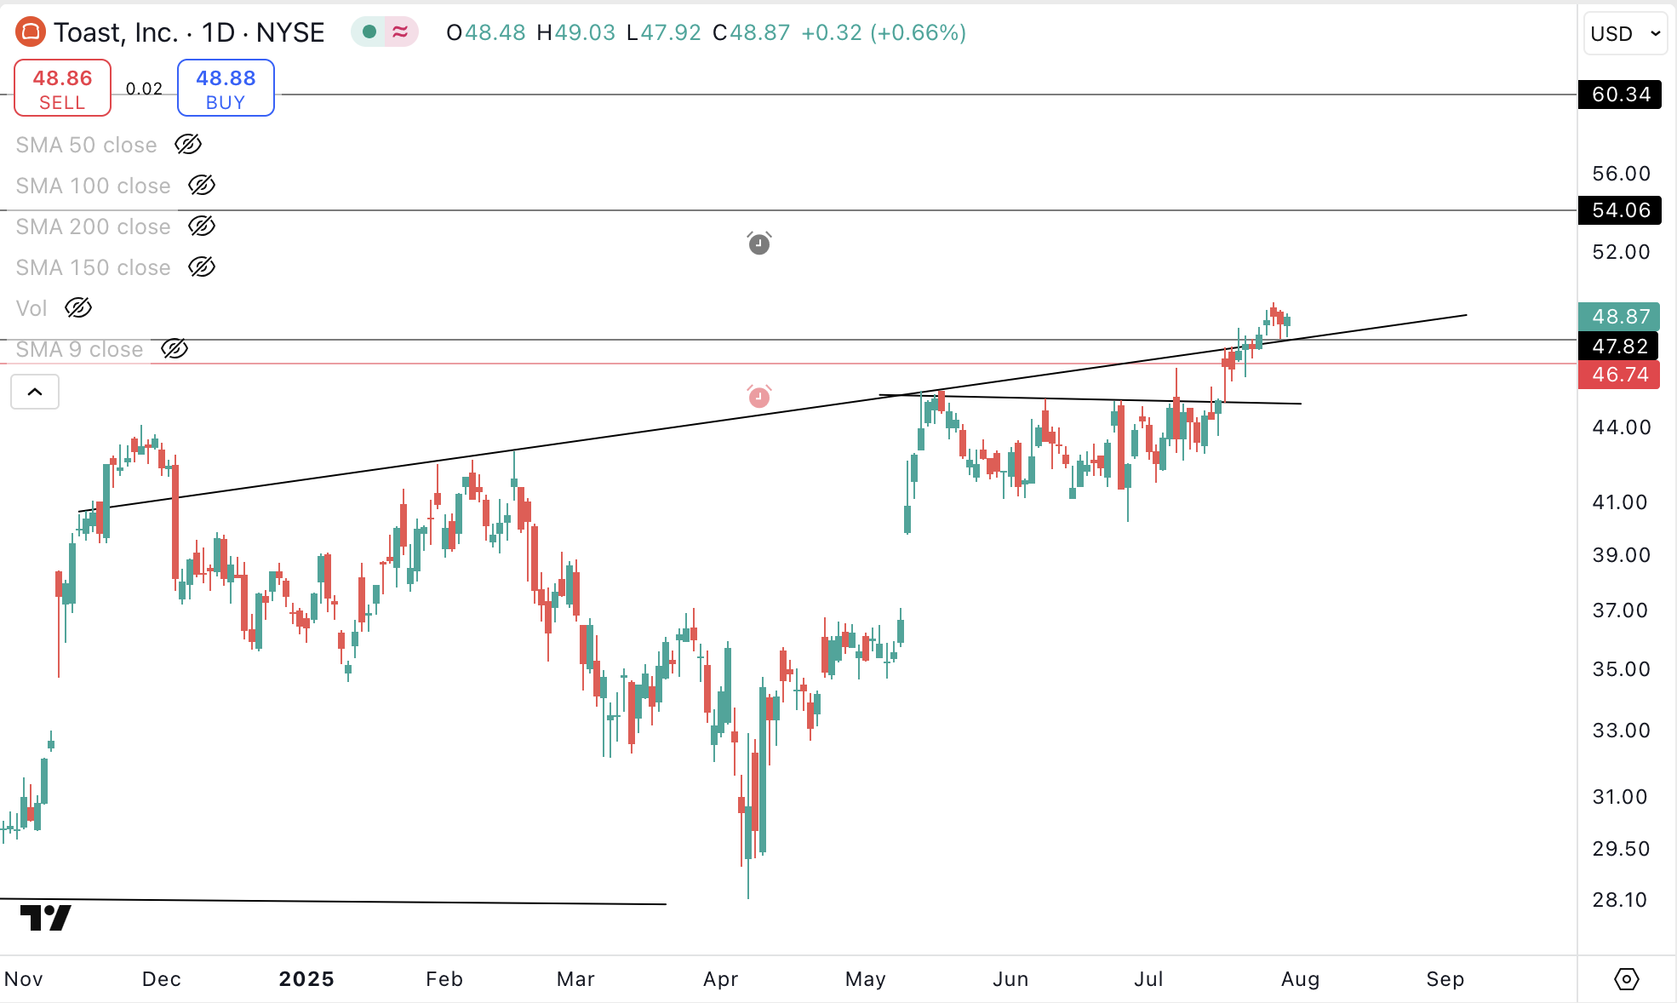Click the pink alarm clock icon above May candles

click(758, 397)
